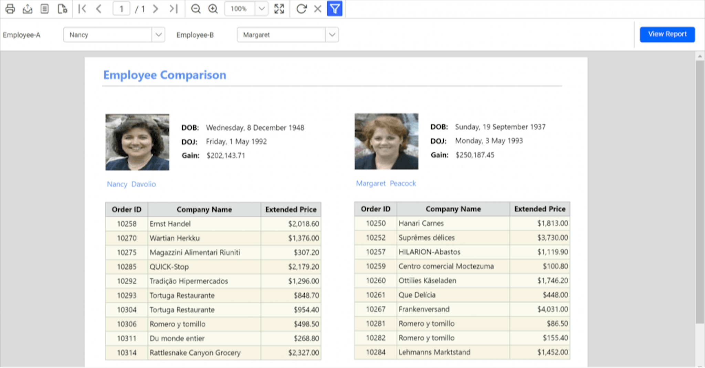Toggle the parameters filter icon
This screenshot has width=705, height=368.
[x=335, y=9]
